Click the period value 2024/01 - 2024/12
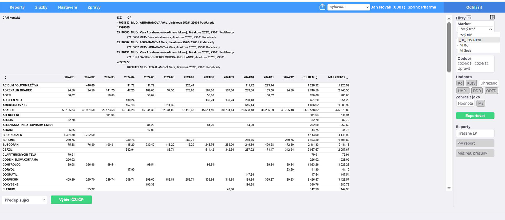 [x=473, y=64]
